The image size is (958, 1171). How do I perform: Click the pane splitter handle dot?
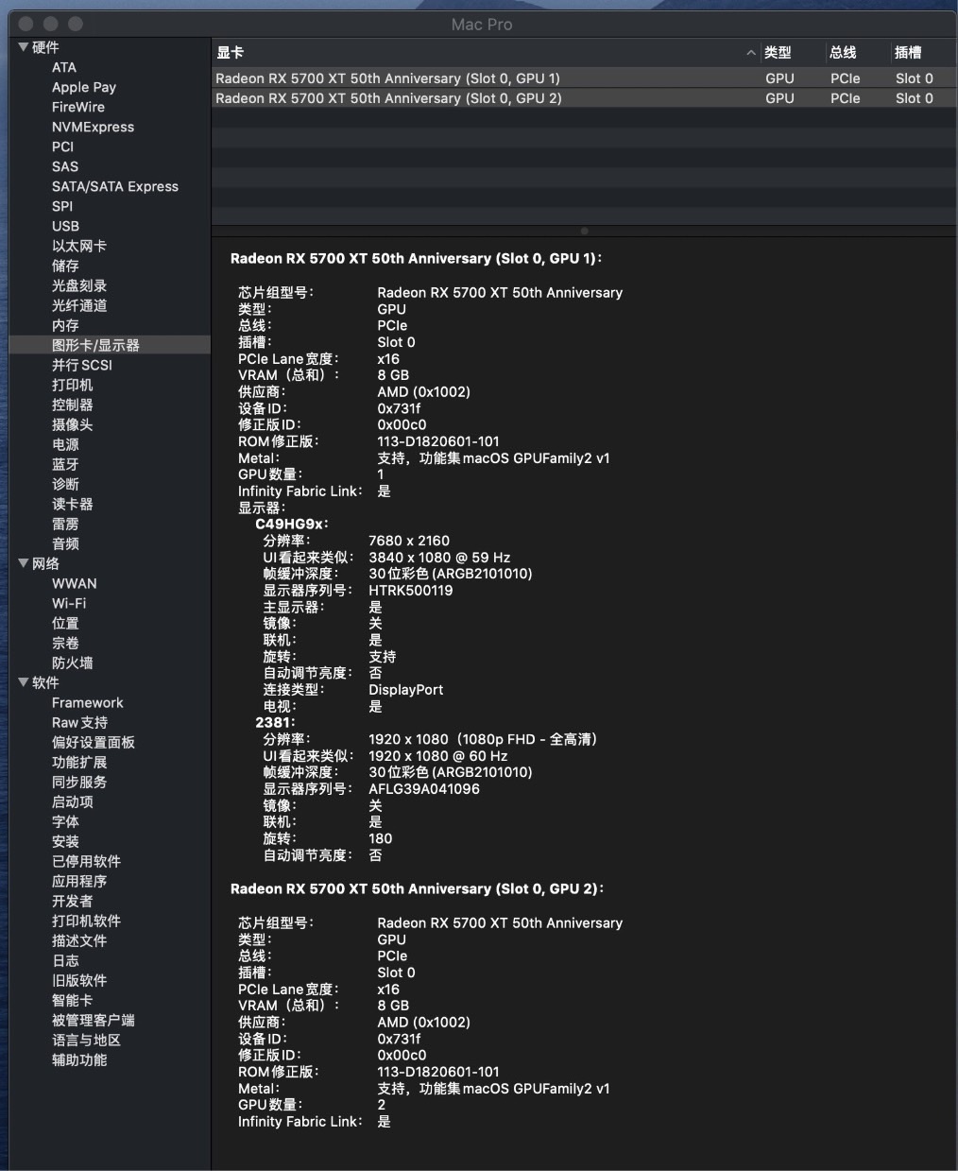pyautogui.click(x=584, y=231)
